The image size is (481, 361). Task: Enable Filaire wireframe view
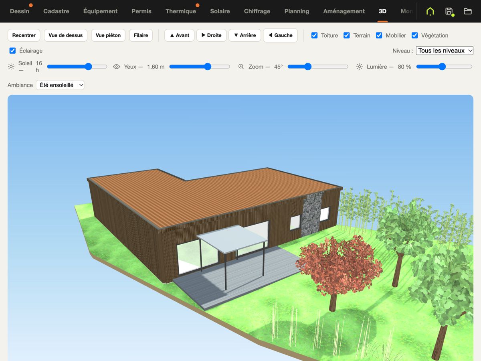coord(141,35)
